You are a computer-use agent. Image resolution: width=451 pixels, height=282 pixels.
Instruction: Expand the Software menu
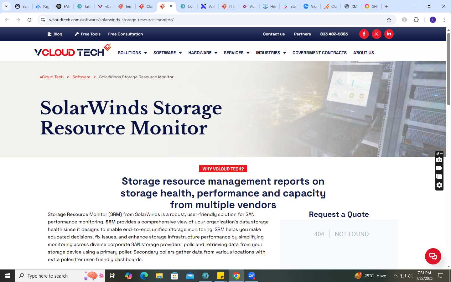[x=168, y=53]
